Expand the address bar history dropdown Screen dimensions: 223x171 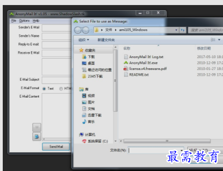tap(176, 30)
